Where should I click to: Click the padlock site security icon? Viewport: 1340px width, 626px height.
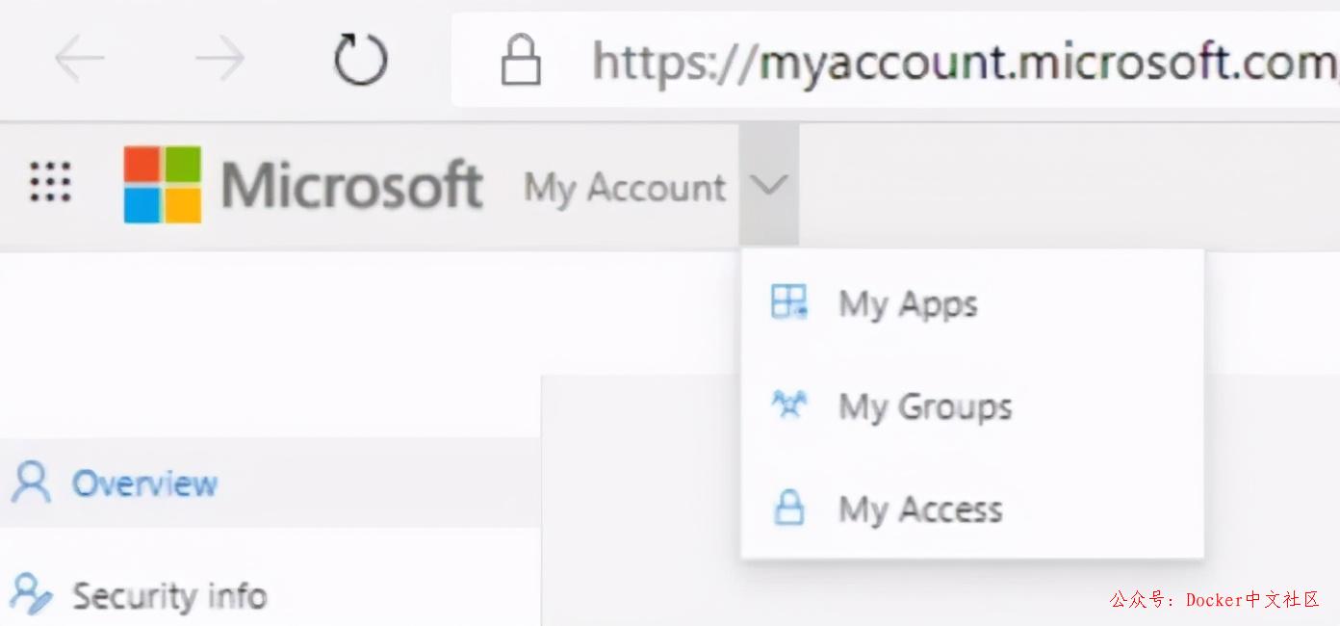pyautogui.click(x=521, y=63)
